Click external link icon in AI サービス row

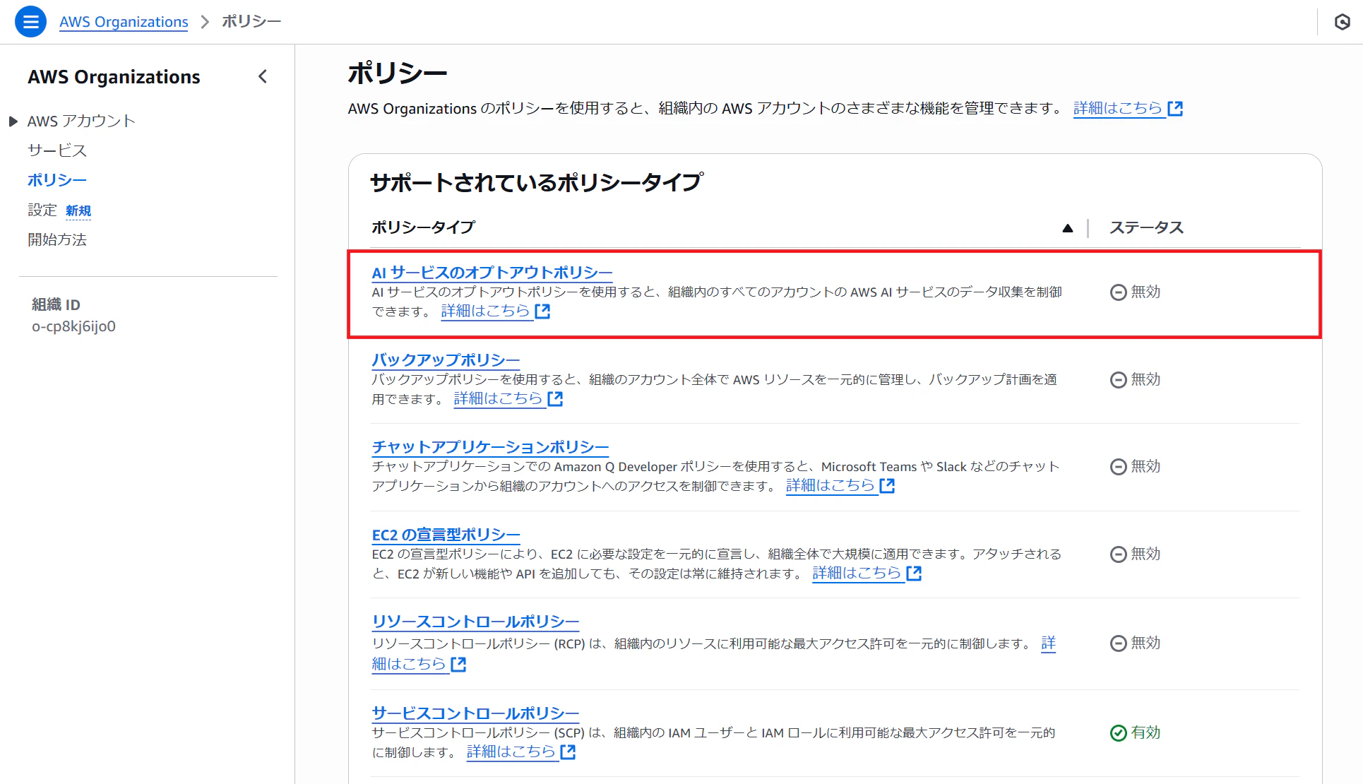(x=542, y=311)
